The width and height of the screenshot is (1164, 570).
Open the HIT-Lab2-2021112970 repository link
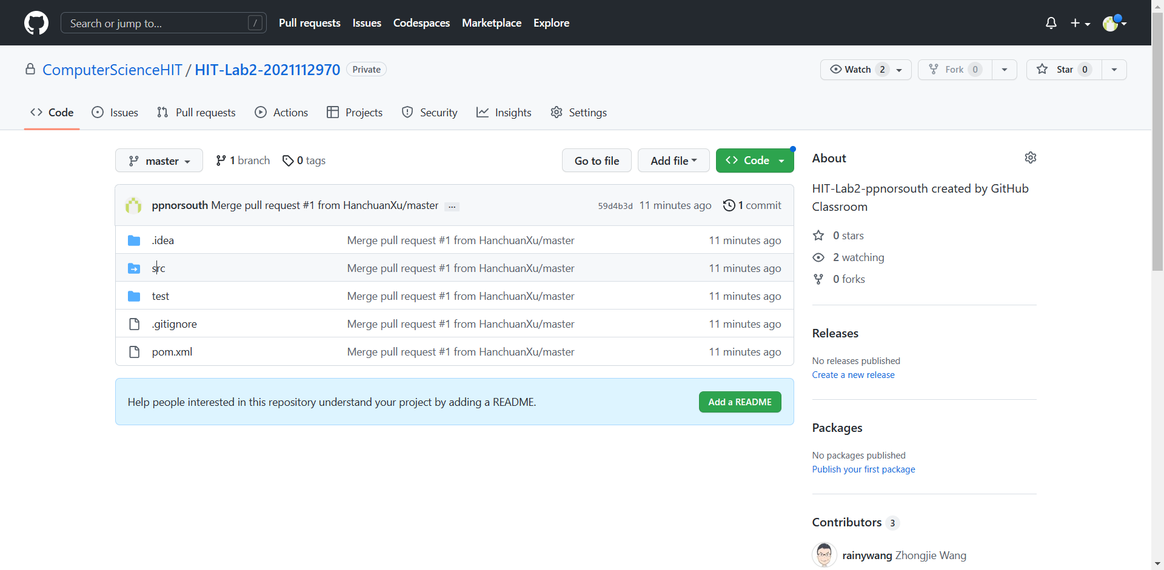(267, 70)
